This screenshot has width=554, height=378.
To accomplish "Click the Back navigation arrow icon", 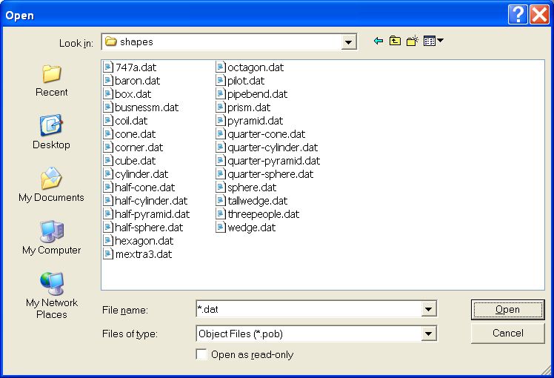I will click(x=378, y=42).
